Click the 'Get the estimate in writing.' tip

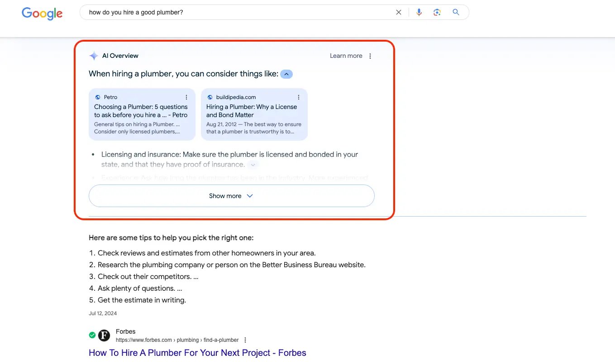click(142, 300)
